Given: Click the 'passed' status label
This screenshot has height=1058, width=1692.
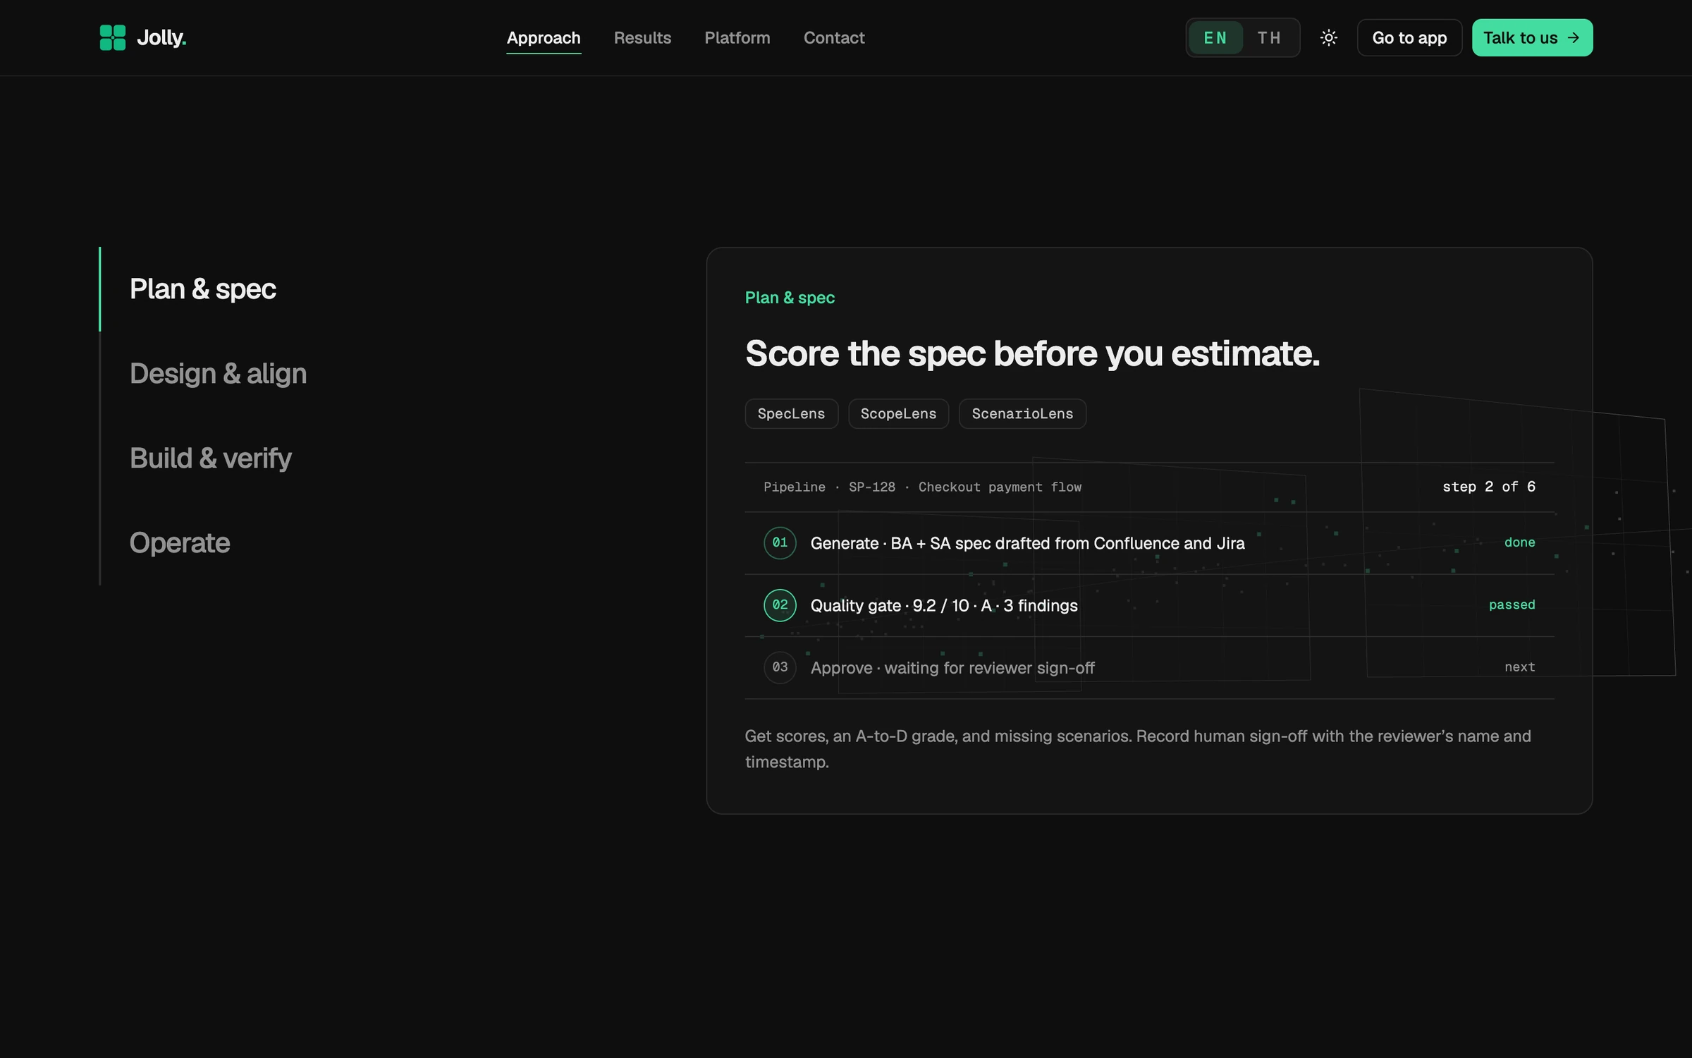Looking at the screenshot, I should click(x=1512, y=604).
